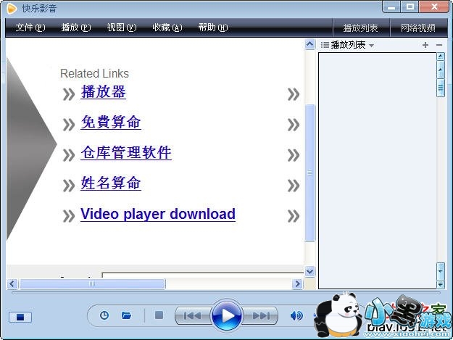
Task: Open a file with the folder icon
Action: [x=126, y=315]
